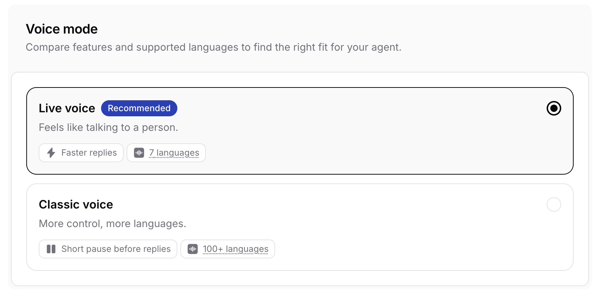Viewport: 597px width, 296px height.
Task: Click 'More control, more languages' description
Action: [112, 223]
